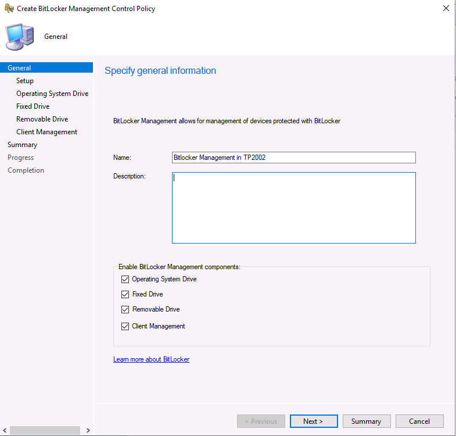Viewport: 456px width, 436px height.
Task: Click the 'Description:' field label
Action: pyautogui.click(x=130, y=176)
